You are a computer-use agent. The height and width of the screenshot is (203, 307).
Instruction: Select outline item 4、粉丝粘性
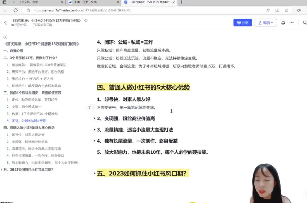(34, 86)
